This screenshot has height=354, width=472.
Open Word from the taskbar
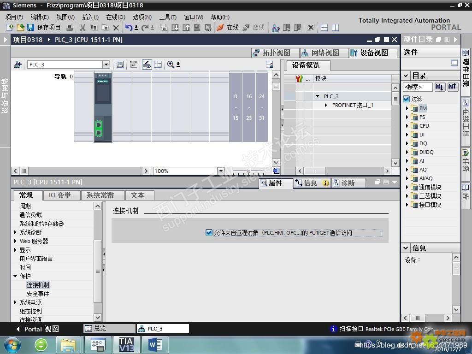[156, 345]
